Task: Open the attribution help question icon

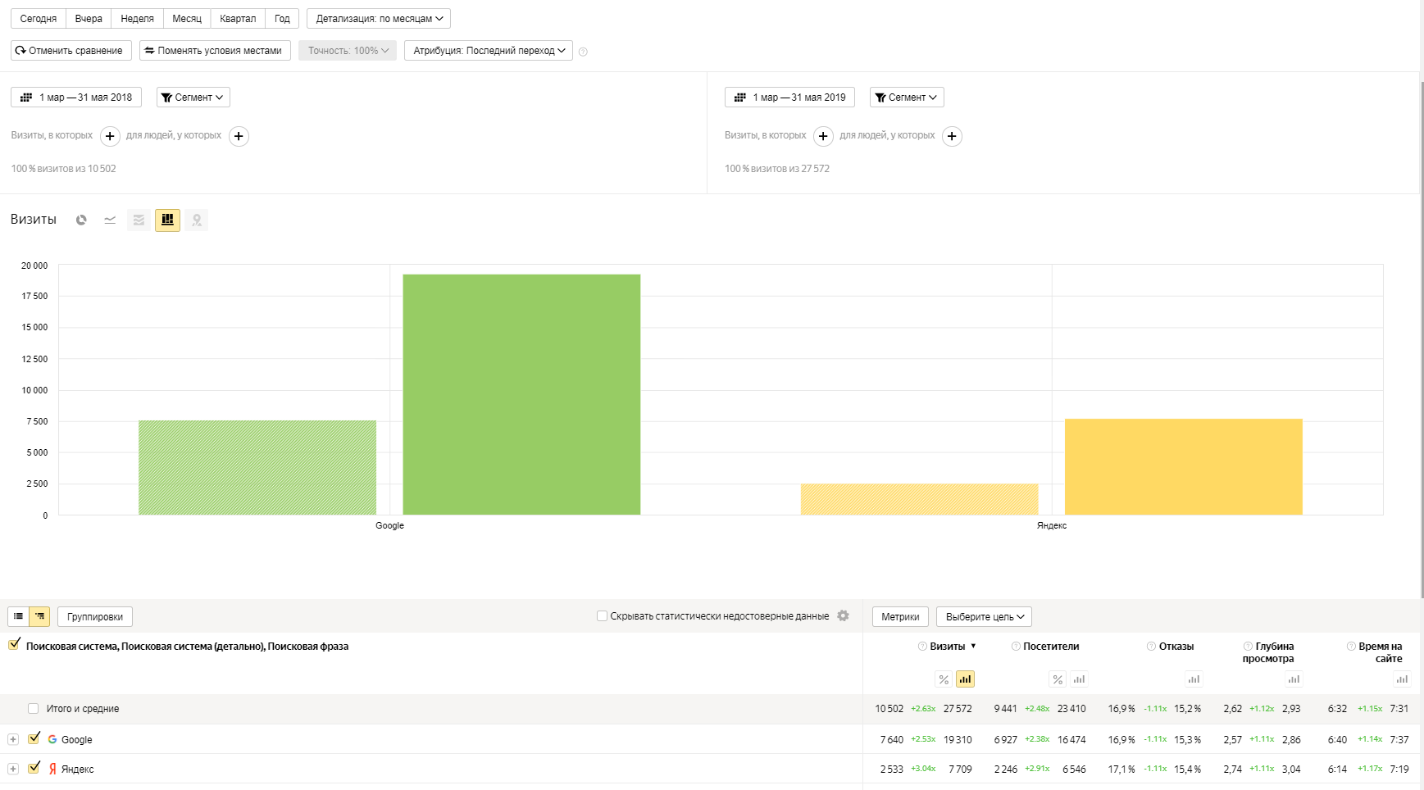Action: [x=583, y=52]
